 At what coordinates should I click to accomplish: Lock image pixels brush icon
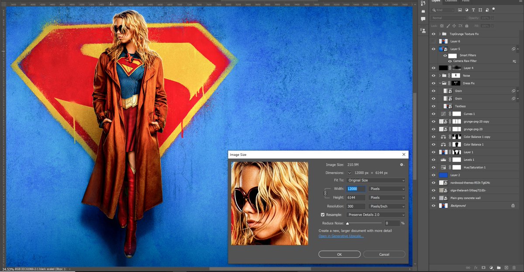[x=448, y=26]
